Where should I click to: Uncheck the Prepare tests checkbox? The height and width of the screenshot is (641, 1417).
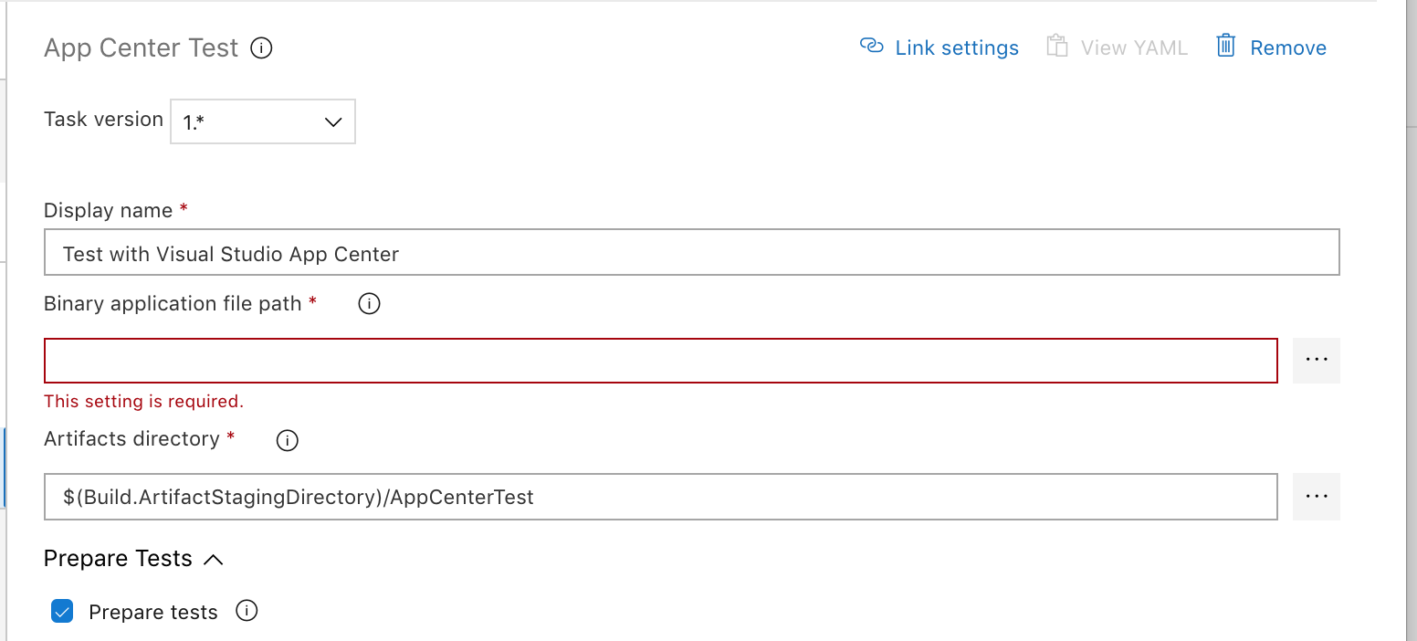coord(62,612)
